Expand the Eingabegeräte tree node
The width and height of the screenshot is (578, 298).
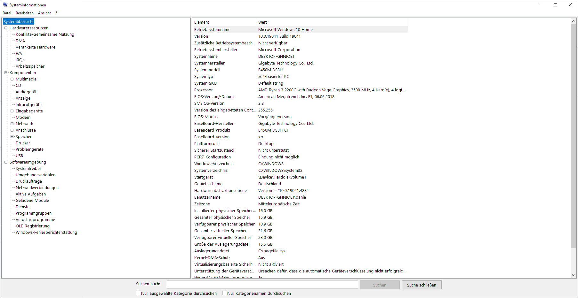click(12, 111)
